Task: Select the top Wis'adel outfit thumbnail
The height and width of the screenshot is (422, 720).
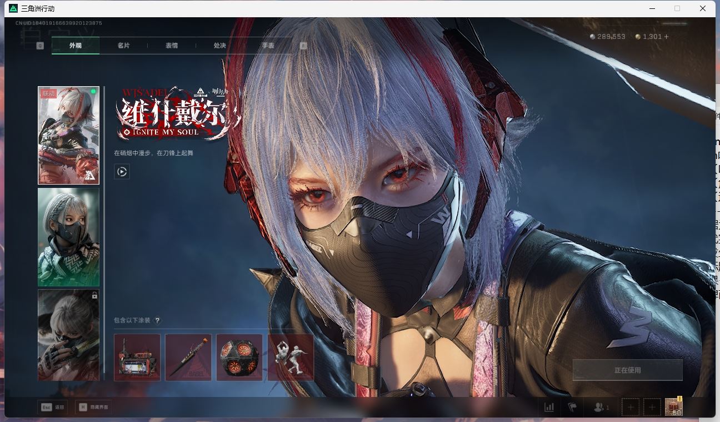Action: coord(68,135)
